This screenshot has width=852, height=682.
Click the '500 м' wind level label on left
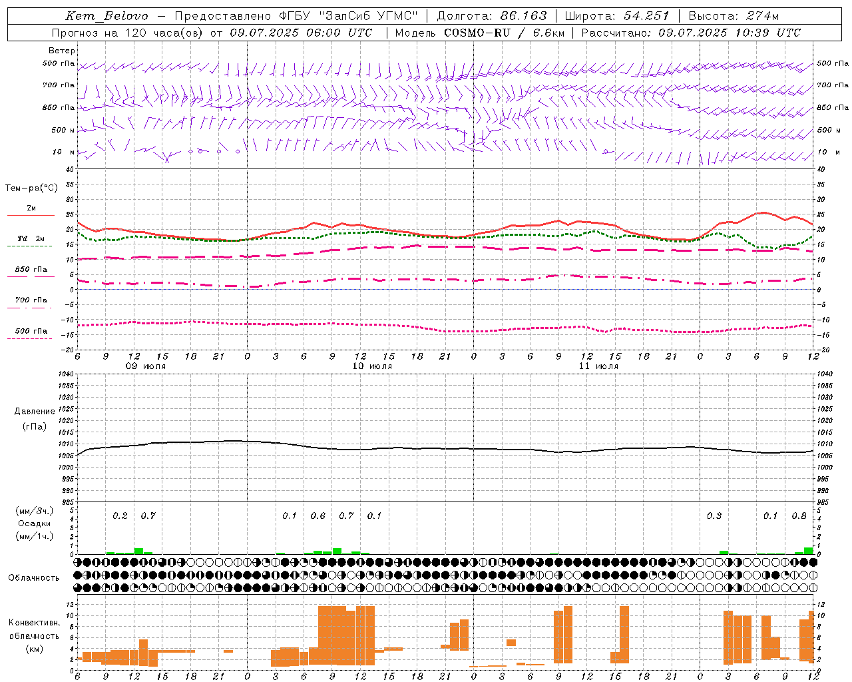(x=63, y=130)
